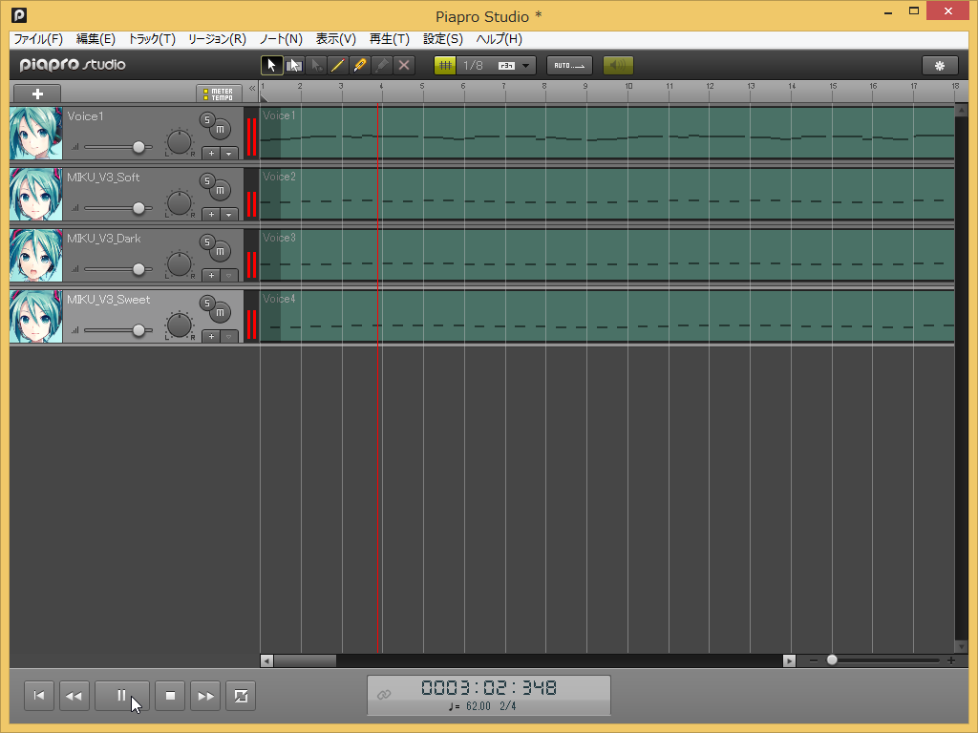Expand MIKU_V3_Sweet track dropdown arrow
Screen dimensions: 978x733
pyautogui.click(x=229, y=337)
